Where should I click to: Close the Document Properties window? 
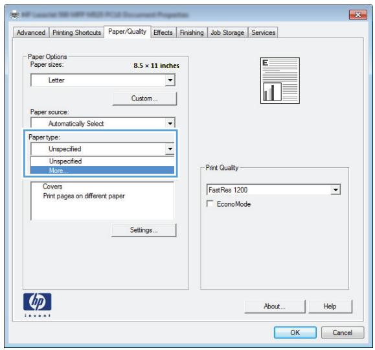(358, 15)
